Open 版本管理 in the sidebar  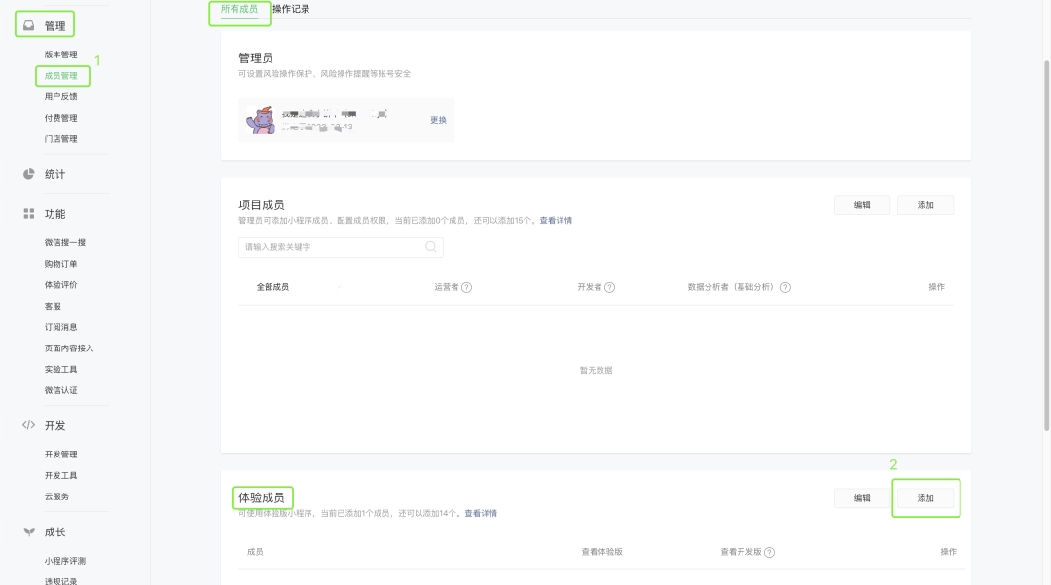pos(61,55)
